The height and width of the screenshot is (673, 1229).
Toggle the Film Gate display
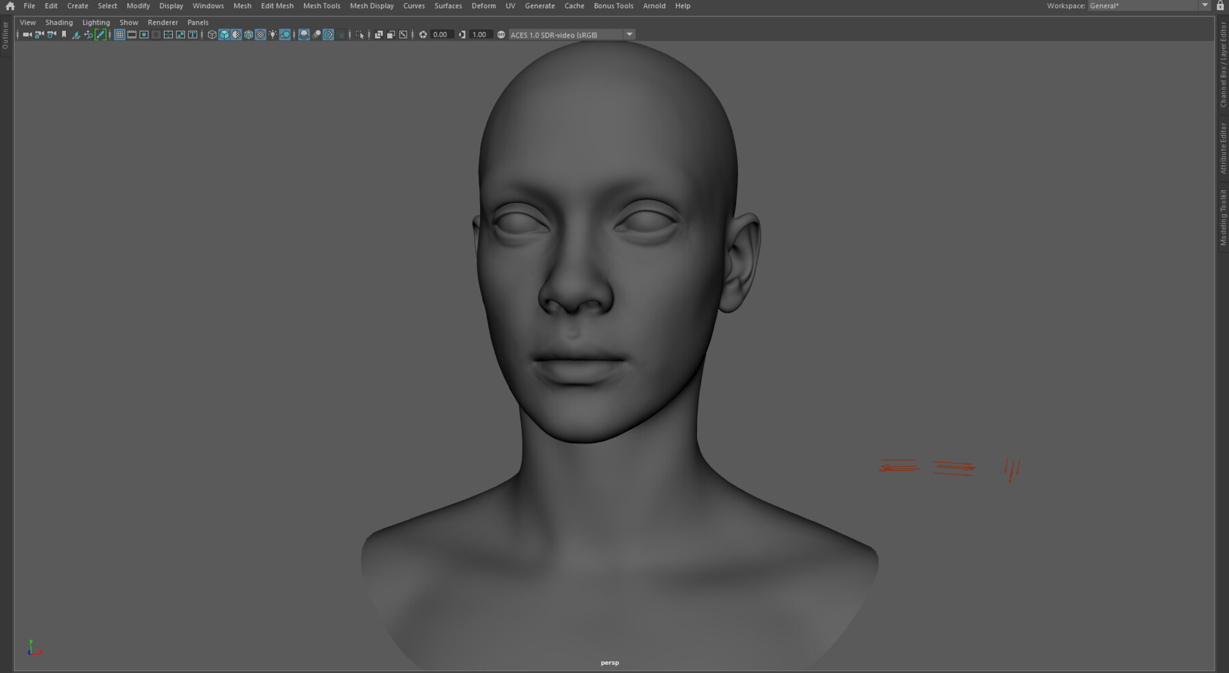[132, 35]
